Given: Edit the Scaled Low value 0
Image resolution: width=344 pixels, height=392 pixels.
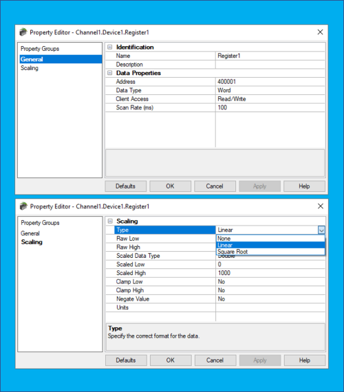Looking at the screenshot, I should [x=270, y=265].
